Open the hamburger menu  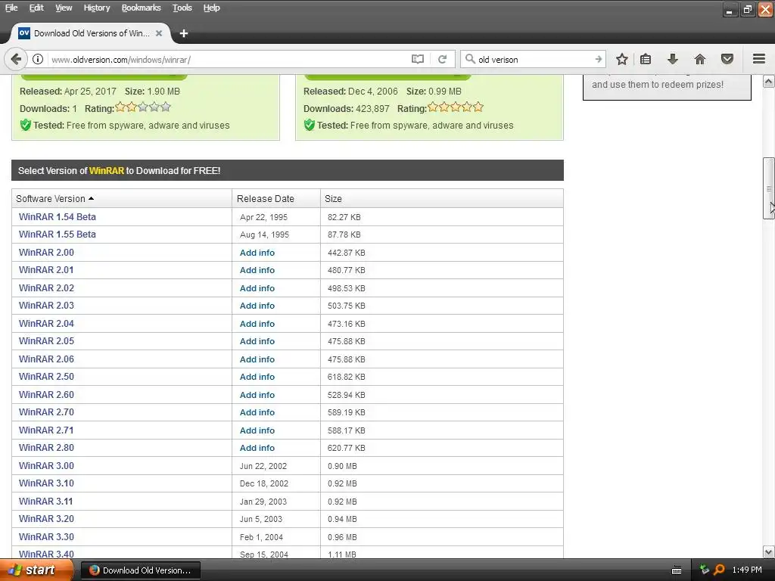tap(759, 59)
